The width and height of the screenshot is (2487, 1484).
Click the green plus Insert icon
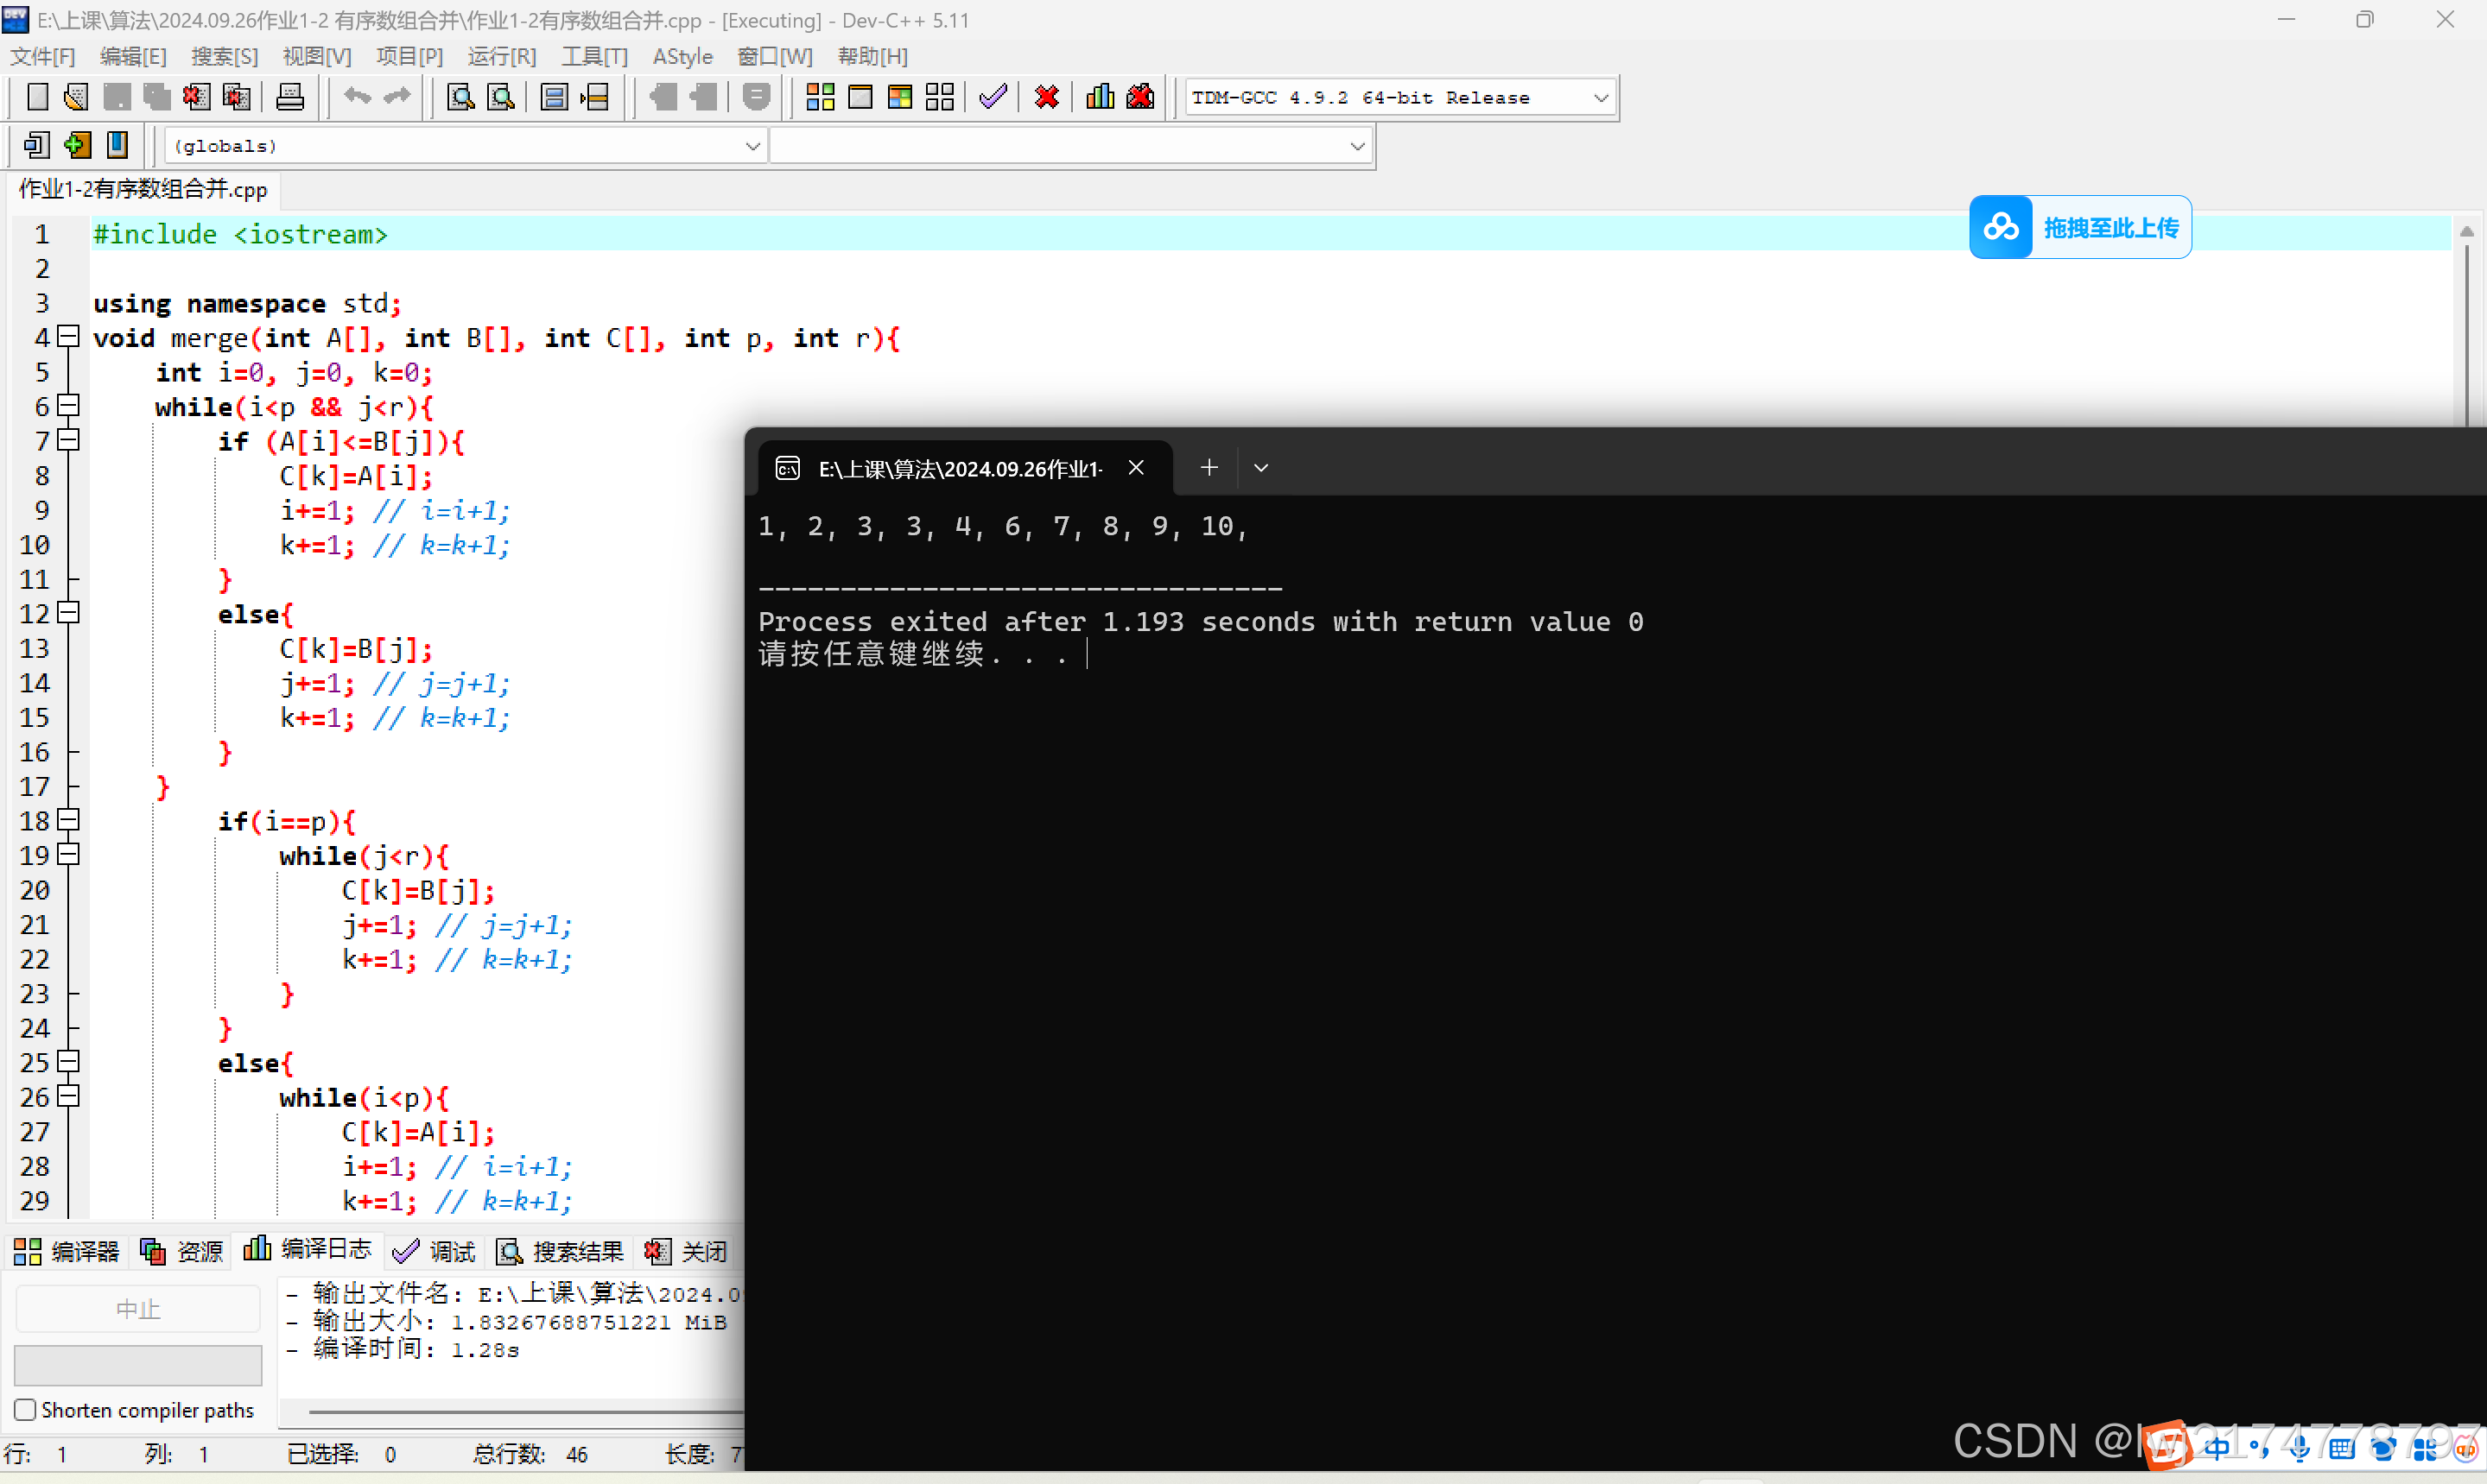[77, 146]
